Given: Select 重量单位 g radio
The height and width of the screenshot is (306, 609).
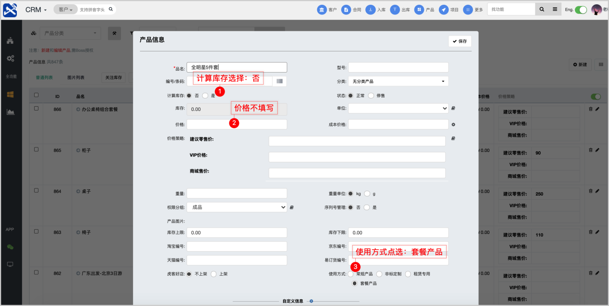Looking at the screenshot, I should (367, 194).
